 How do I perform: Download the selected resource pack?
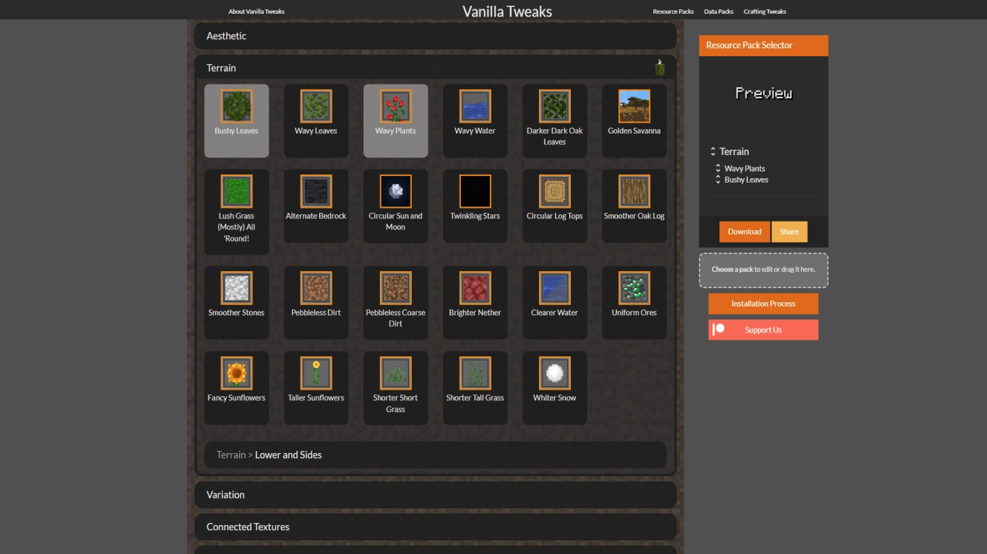coord(744,232)
